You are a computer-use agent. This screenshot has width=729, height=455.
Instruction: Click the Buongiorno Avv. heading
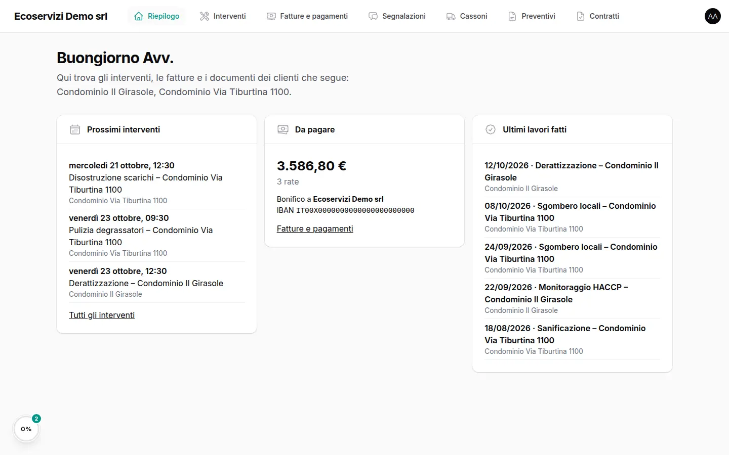(x=115, y=58)
